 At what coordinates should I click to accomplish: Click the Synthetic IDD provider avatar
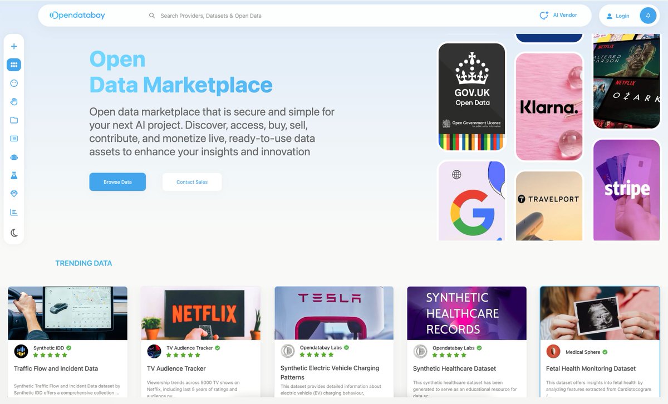coord(21,351)
